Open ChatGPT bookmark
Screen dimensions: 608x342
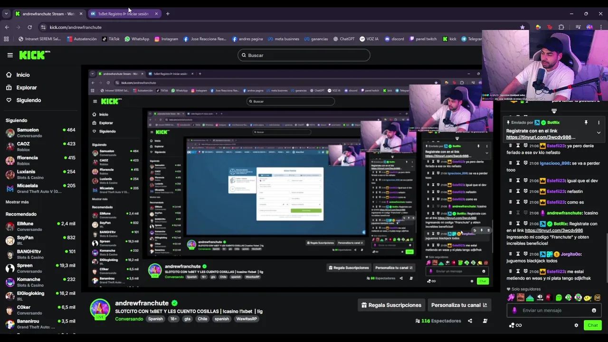344,39
